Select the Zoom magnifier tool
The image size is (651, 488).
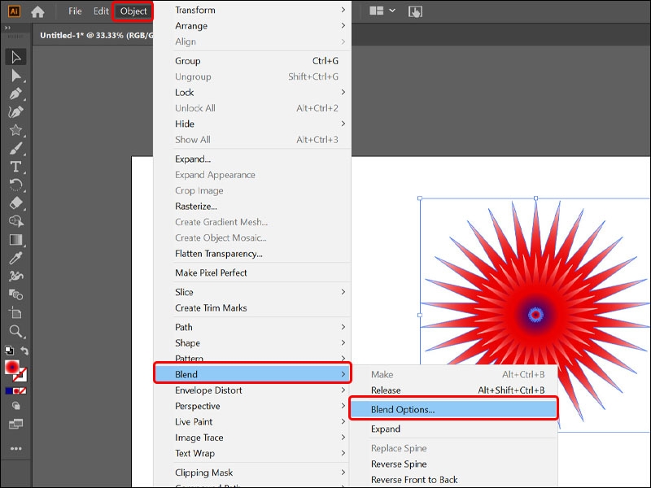pos(15,331)
